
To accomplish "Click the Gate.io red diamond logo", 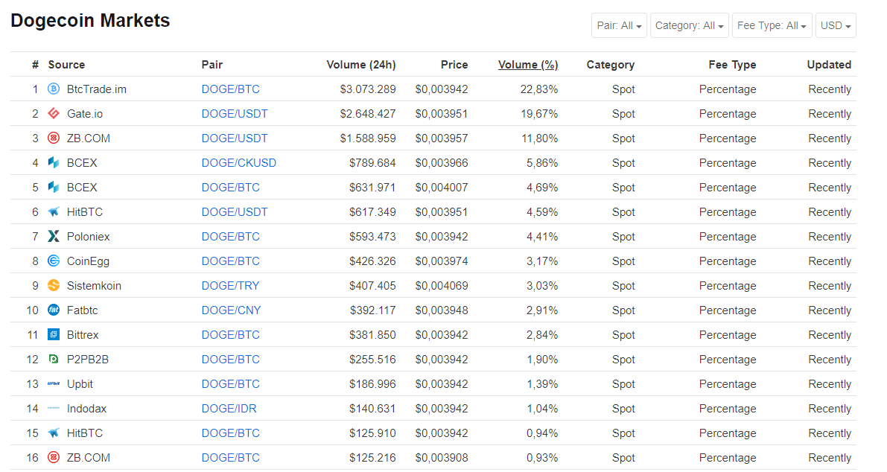I will 54,113.
